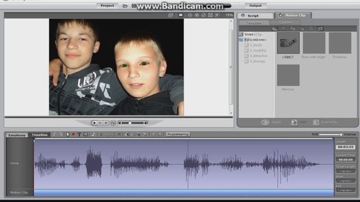Click the red record voice icon
The image size is (360, 202).
(74, 135)
